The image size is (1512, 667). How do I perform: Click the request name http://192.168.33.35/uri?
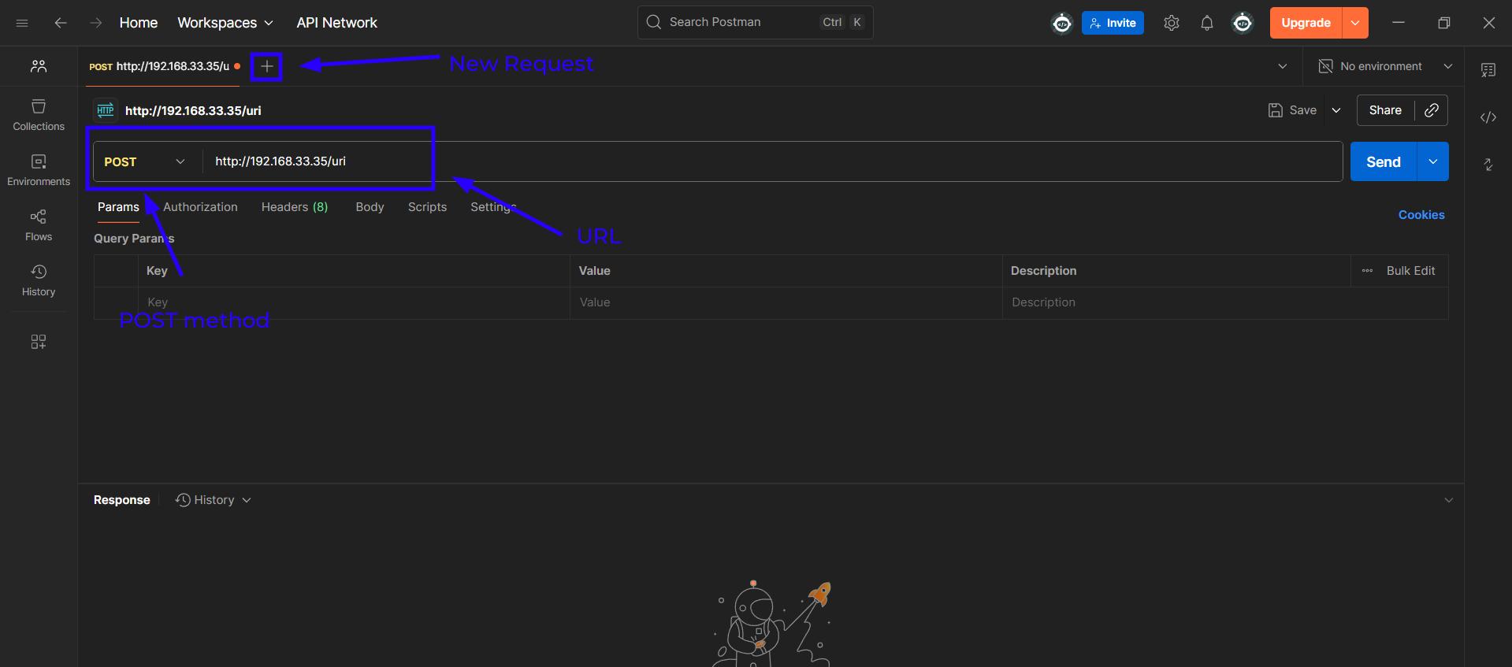pos(193,110)
